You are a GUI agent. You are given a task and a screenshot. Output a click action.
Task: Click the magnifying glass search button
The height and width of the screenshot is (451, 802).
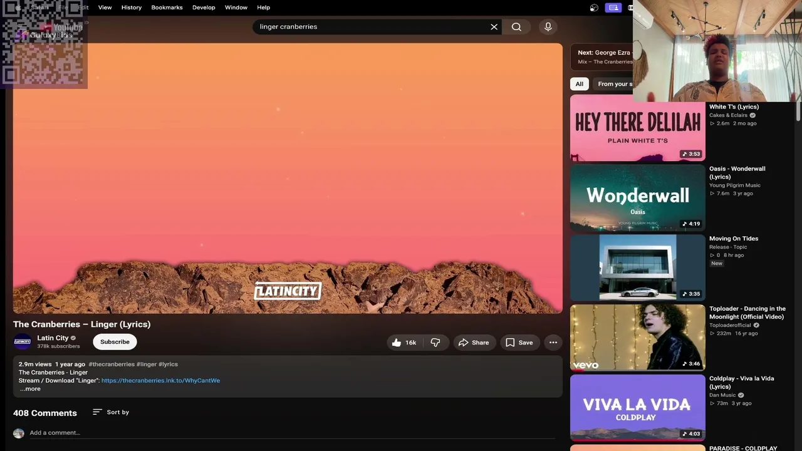tap(516, 27)
